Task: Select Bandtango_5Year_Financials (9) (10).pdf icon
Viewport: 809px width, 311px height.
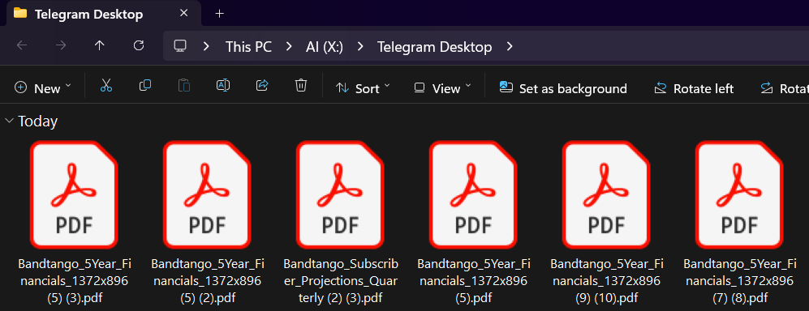Action: tap(607, 195)
